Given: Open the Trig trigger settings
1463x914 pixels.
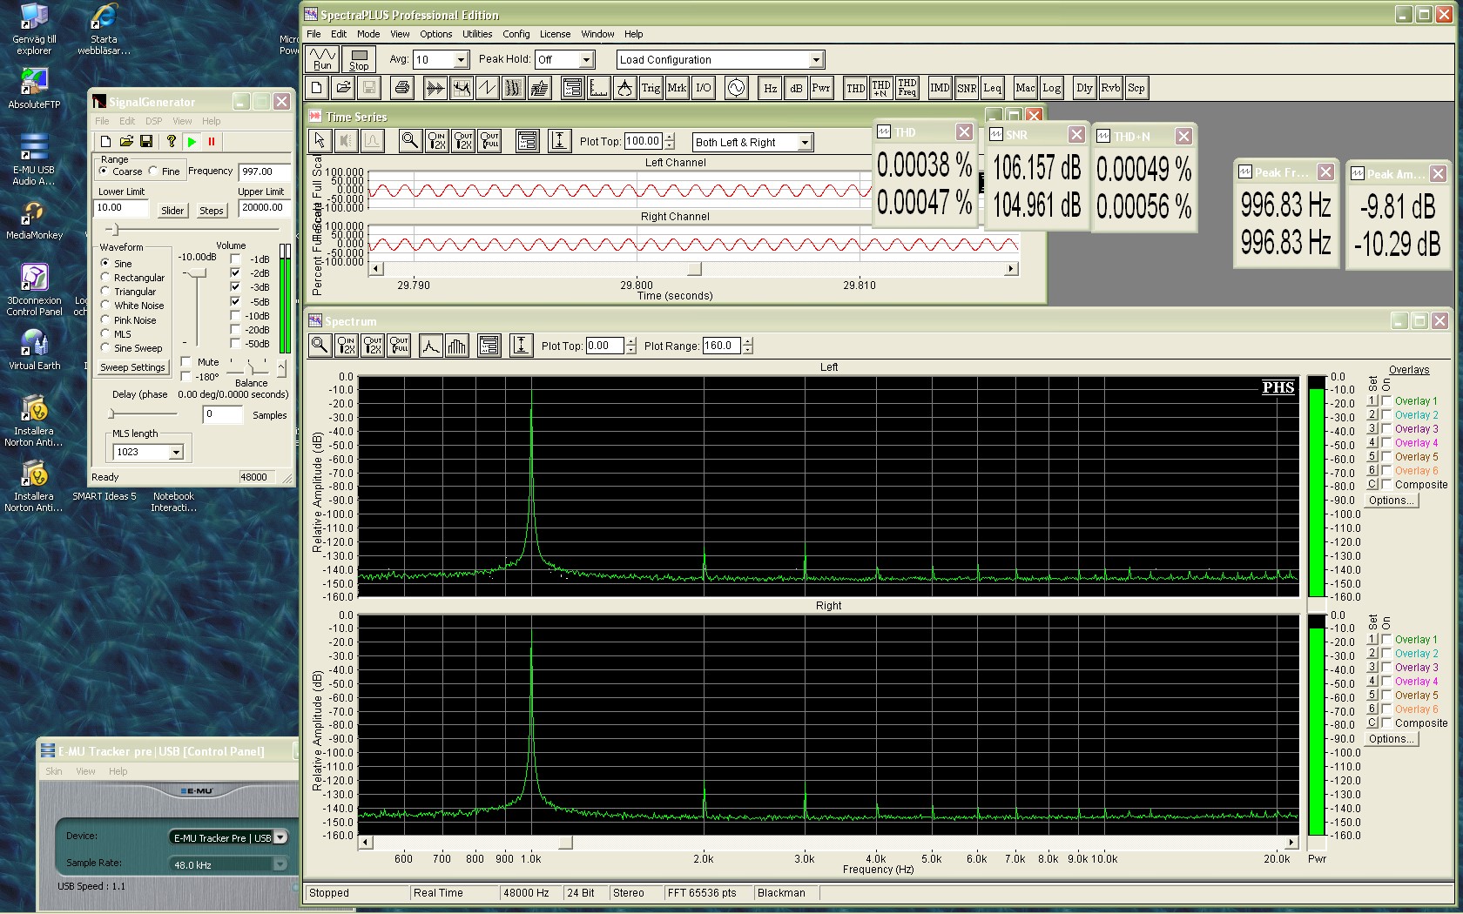Looking at the screenshot, I should [651, 88].
